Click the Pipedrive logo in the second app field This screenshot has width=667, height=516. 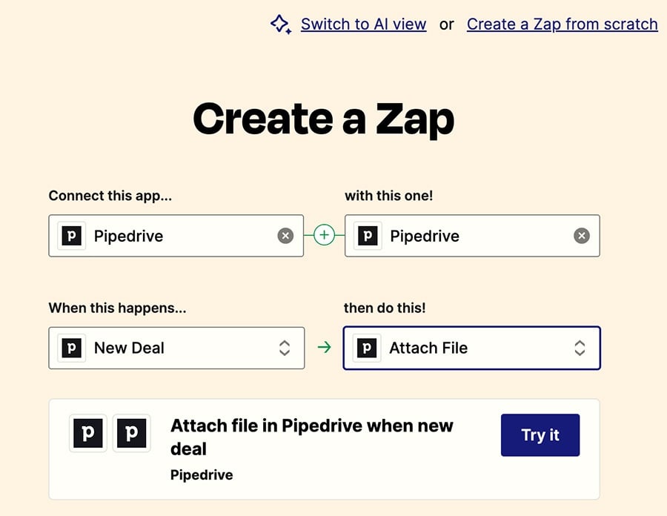(367, 236)
